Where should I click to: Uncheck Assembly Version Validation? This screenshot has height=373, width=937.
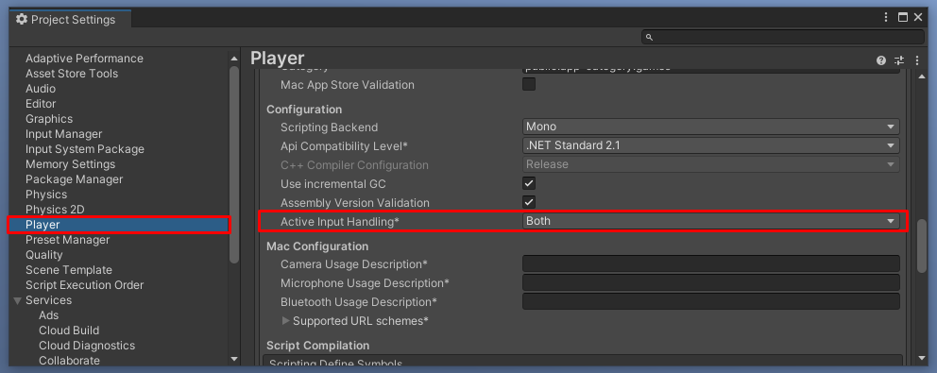[529, 202]
